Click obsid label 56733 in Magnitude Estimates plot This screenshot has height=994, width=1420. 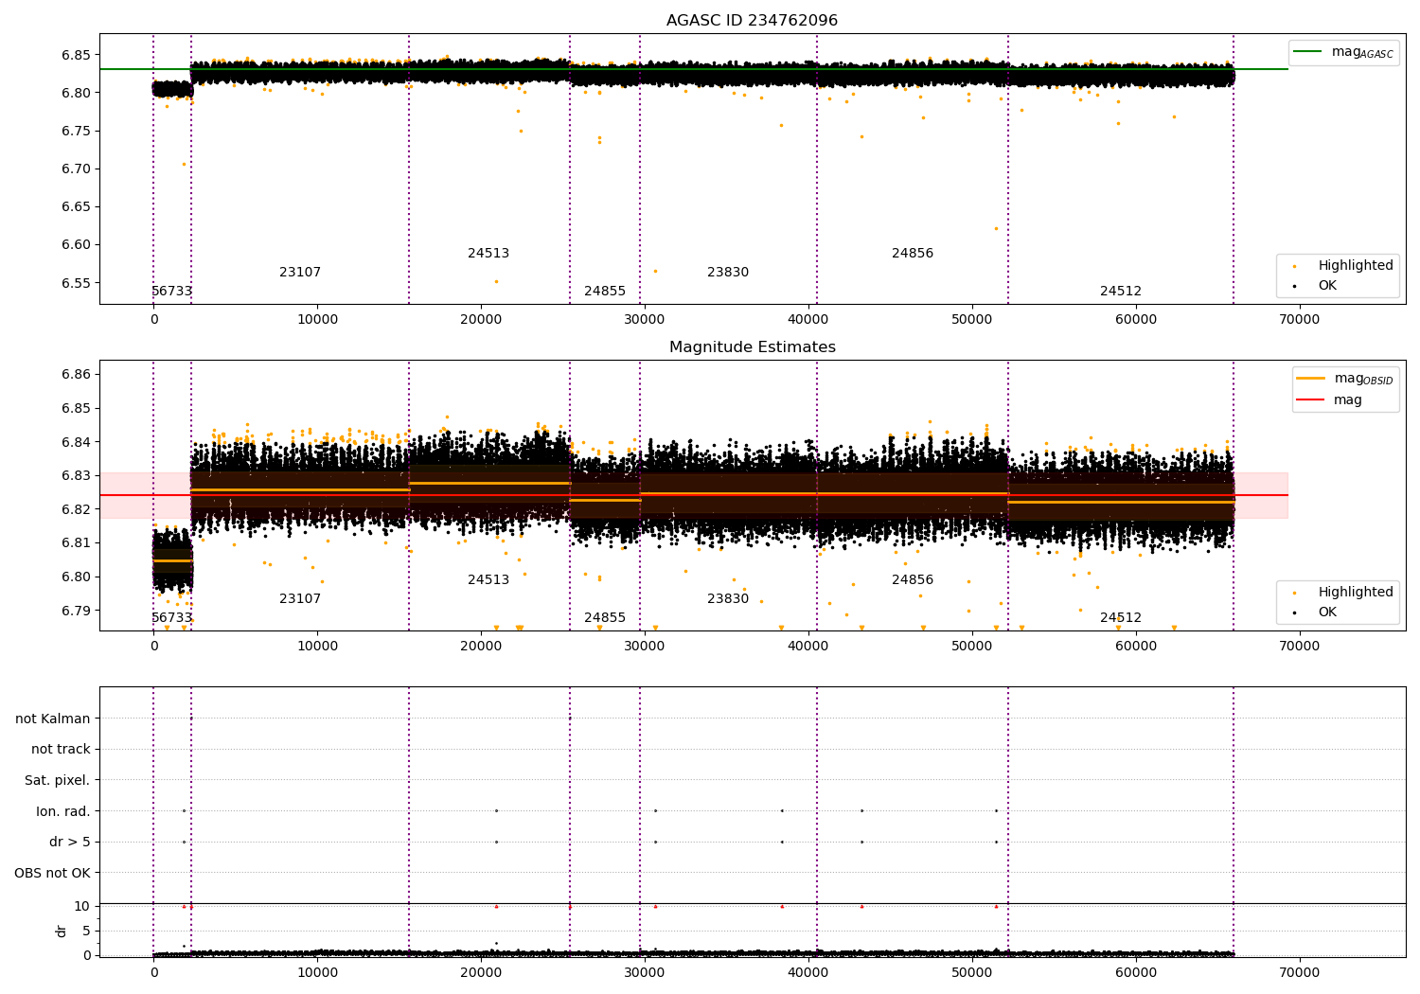[172, 618]
